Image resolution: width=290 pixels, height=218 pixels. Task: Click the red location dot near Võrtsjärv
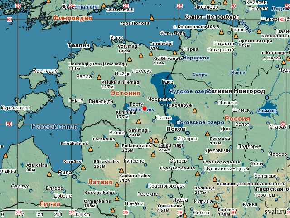pyautogui.click(x=145, y=109)
